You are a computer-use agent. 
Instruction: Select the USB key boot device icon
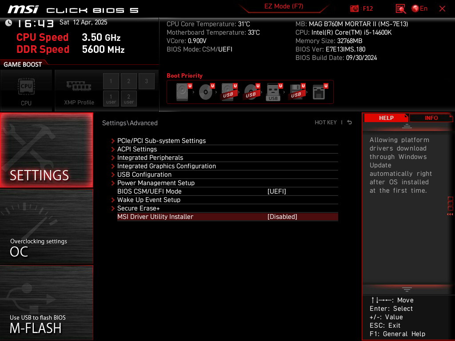[274, 92]
